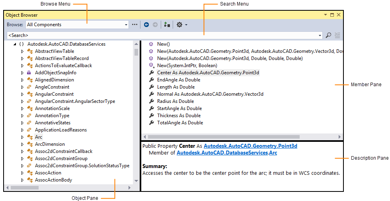Click the object pane horizontal scrollbar thumb
390x201 pixels.
pos(25,188)
